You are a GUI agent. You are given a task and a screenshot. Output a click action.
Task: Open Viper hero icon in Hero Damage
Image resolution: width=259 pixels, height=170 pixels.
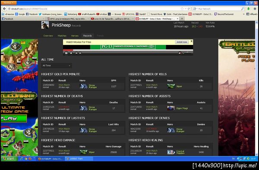point(84,152)
